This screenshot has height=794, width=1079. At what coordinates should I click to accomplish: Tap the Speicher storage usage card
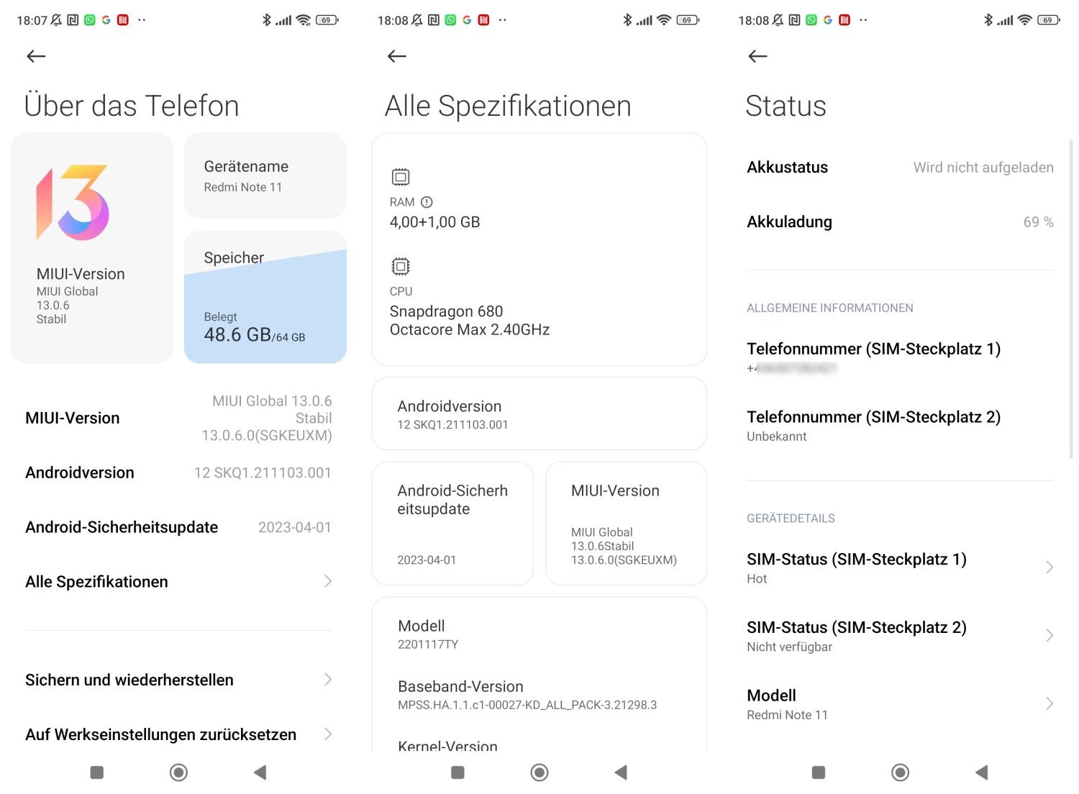[265, 297]
